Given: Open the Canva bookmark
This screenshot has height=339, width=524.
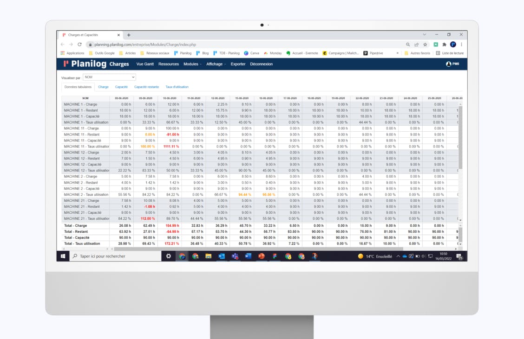Looking at the screenshot, I should click(x=252, y=53).
